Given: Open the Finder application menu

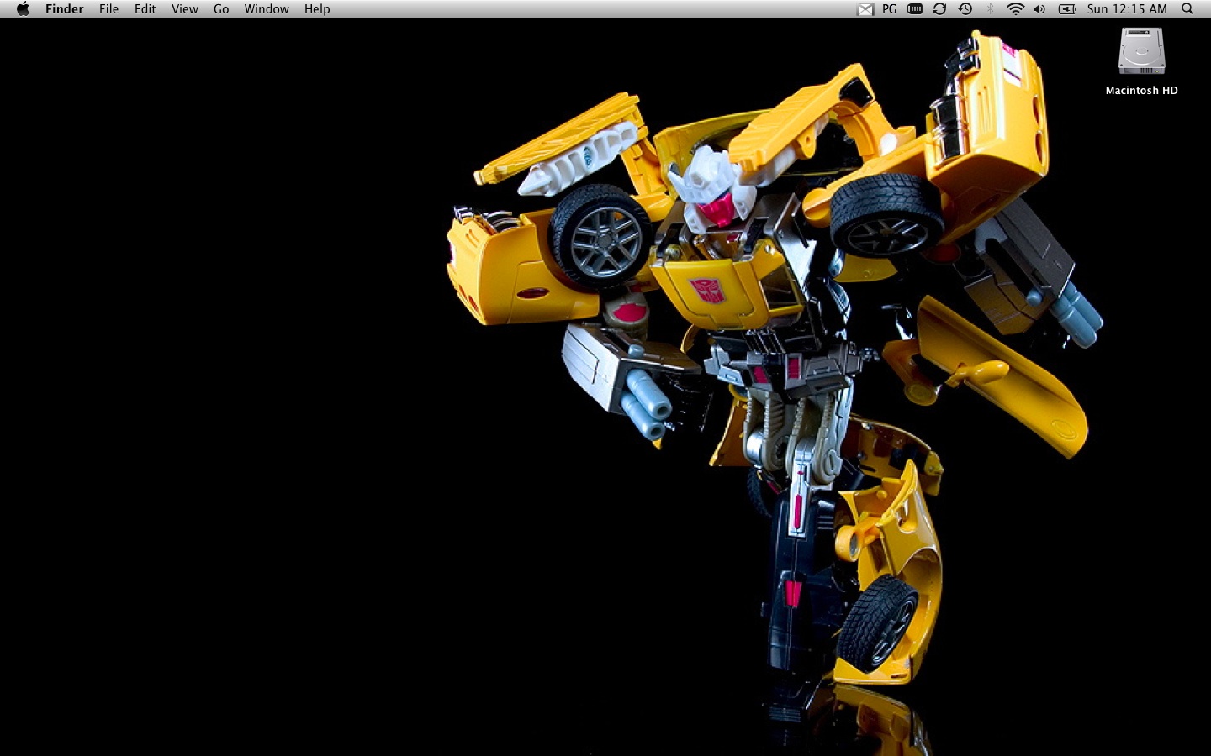Looking at the screenshot, I should click(x=64, y=9).
